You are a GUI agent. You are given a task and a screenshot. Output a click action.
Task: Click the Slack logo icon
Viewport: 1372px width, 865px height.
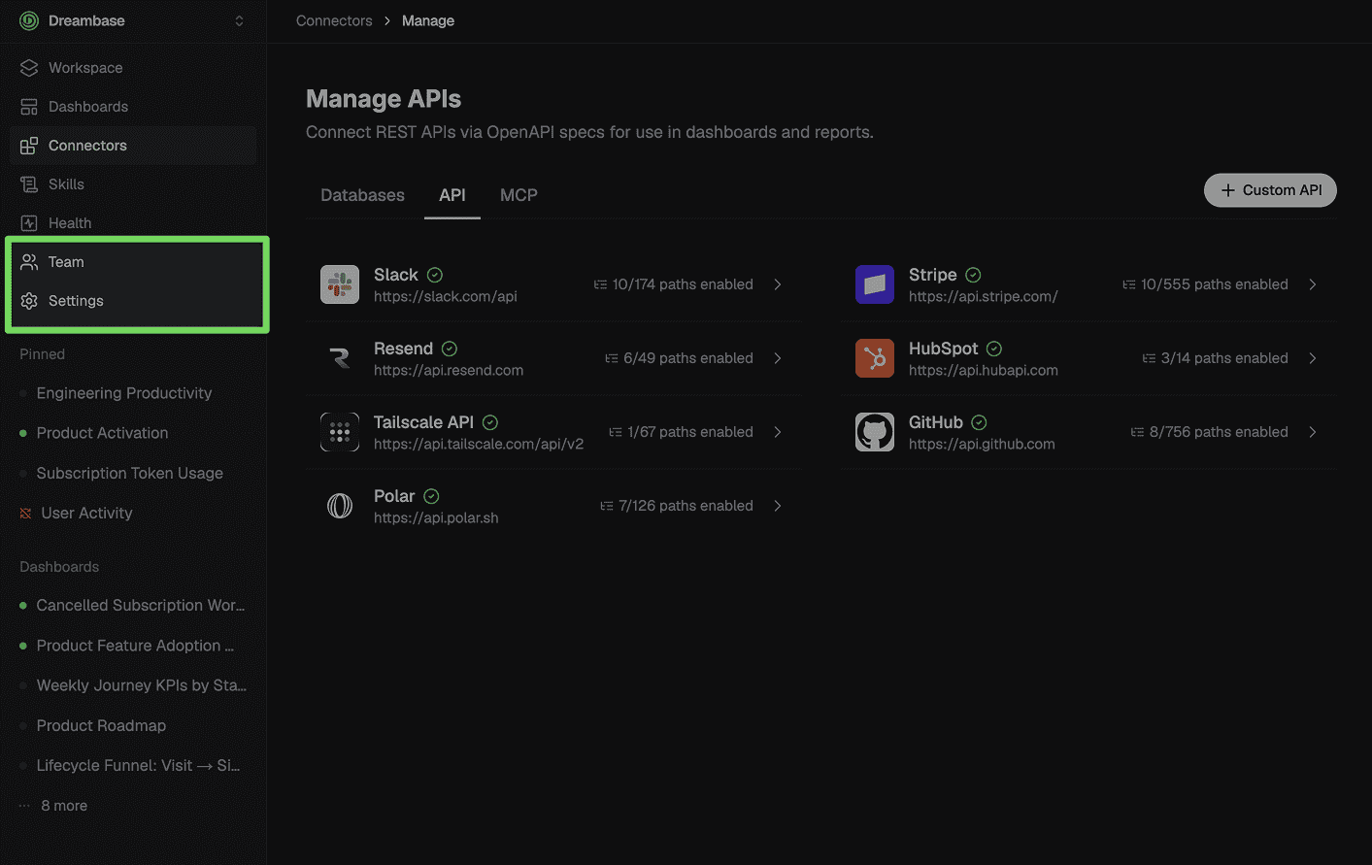tap(340, 284)
